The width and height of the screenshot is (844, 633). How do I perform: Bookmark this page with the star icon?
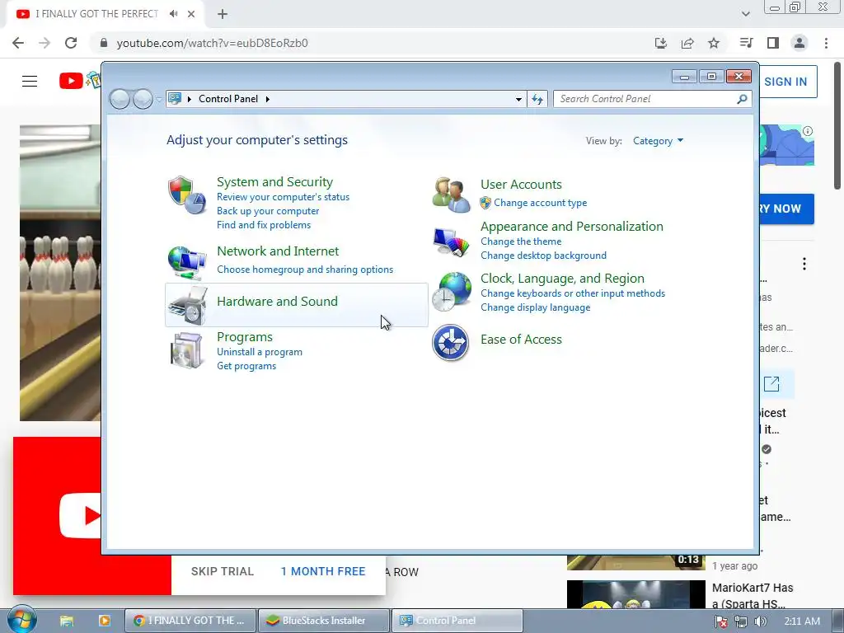pos(714,43)
